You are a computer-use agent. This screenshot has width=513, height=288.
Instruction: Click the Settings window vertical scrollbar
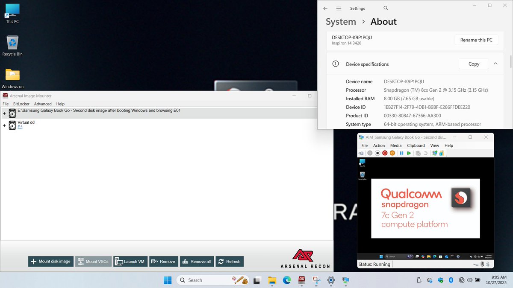511,61
